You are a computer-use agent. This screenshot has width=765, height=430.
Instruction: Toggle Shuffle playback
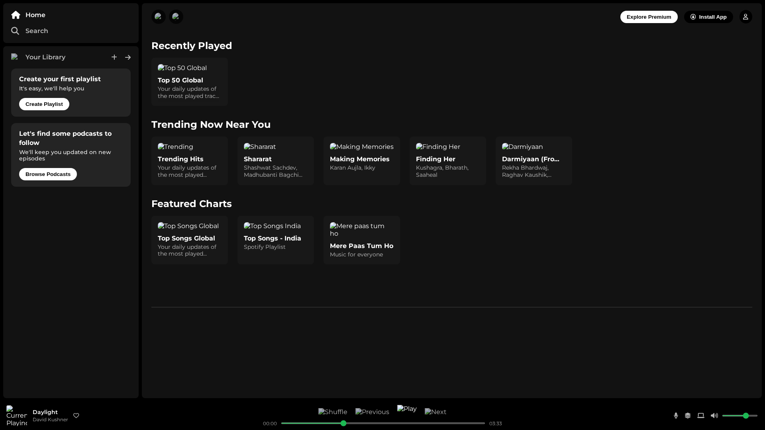tap(333, 412)
